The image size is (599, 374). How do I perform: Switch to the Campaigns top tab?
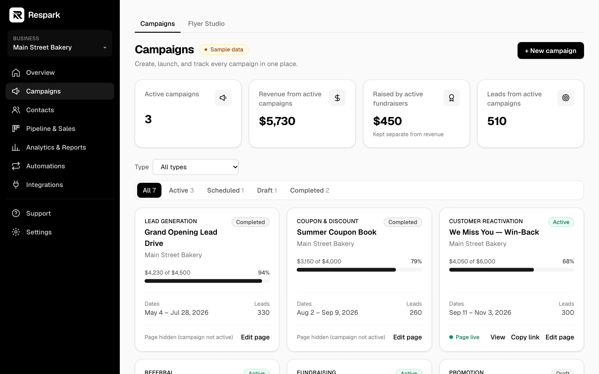(x=158, y=24)
